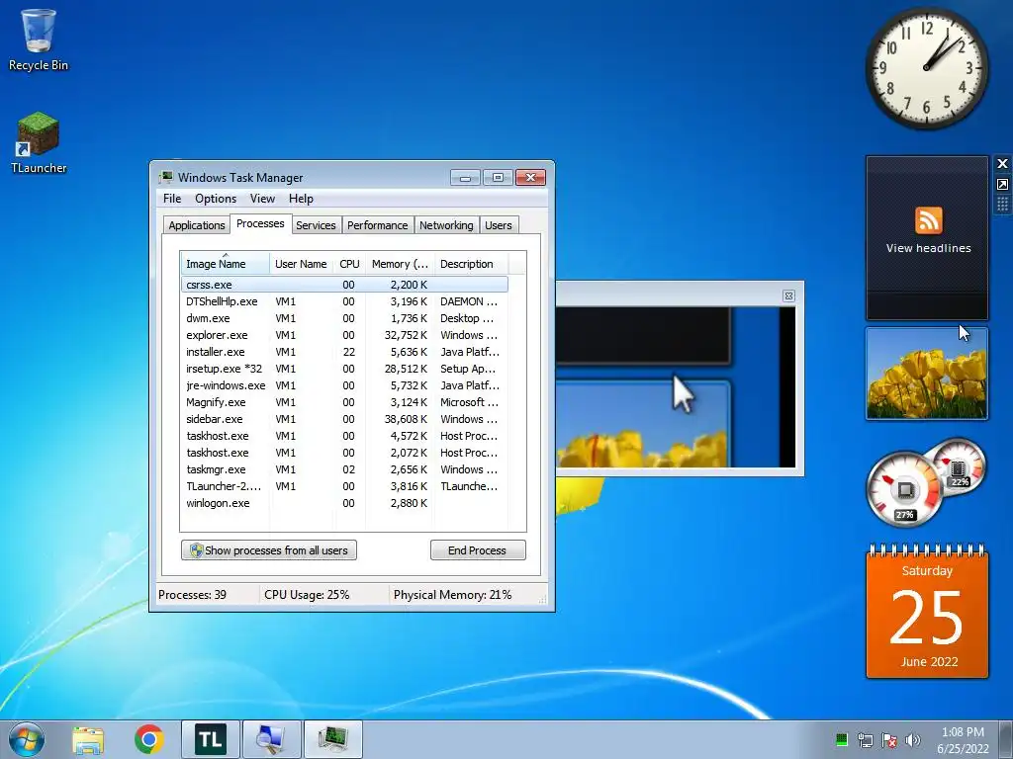Select the winlogon.exe process row
The image size is (1013, 759).
344,503
